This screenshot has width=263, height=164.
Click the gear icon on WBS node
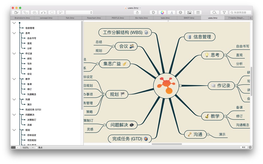[x=146, y=32]
